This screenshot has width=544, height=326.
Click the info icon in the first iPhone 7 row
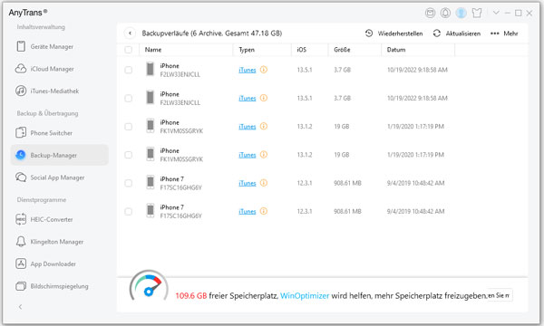264,183
